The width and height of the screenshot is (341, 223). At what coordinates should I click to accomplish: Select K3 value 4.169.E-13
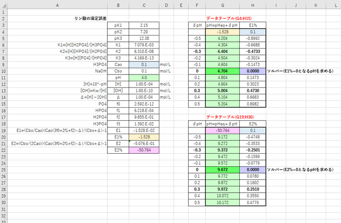point(144,58)
